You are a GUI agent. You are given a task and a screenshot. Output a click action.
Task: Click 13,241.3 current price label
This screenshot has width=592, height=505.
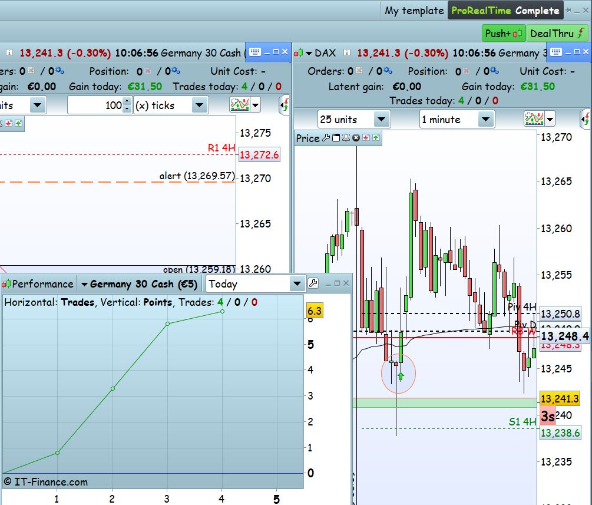[560, 398]
